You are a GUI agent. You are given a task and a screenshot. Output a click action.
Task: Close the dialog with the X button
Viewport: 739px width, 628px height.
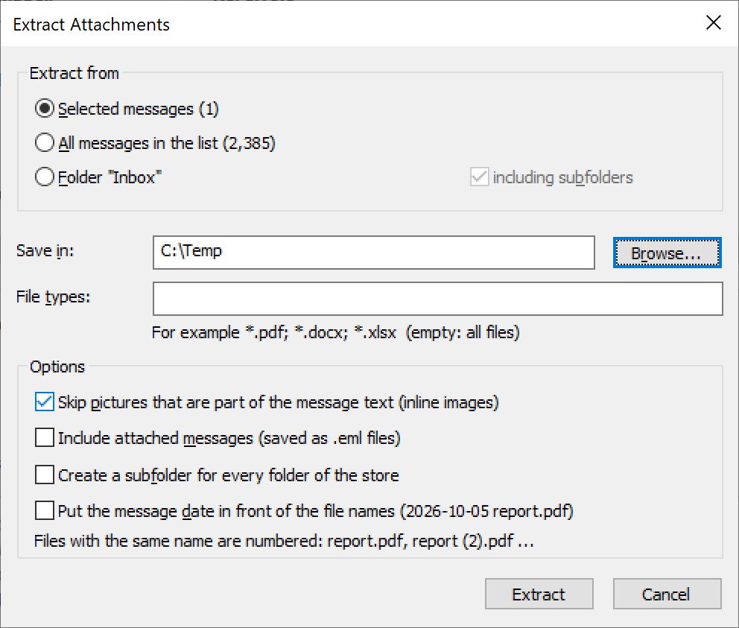[714, 22]
